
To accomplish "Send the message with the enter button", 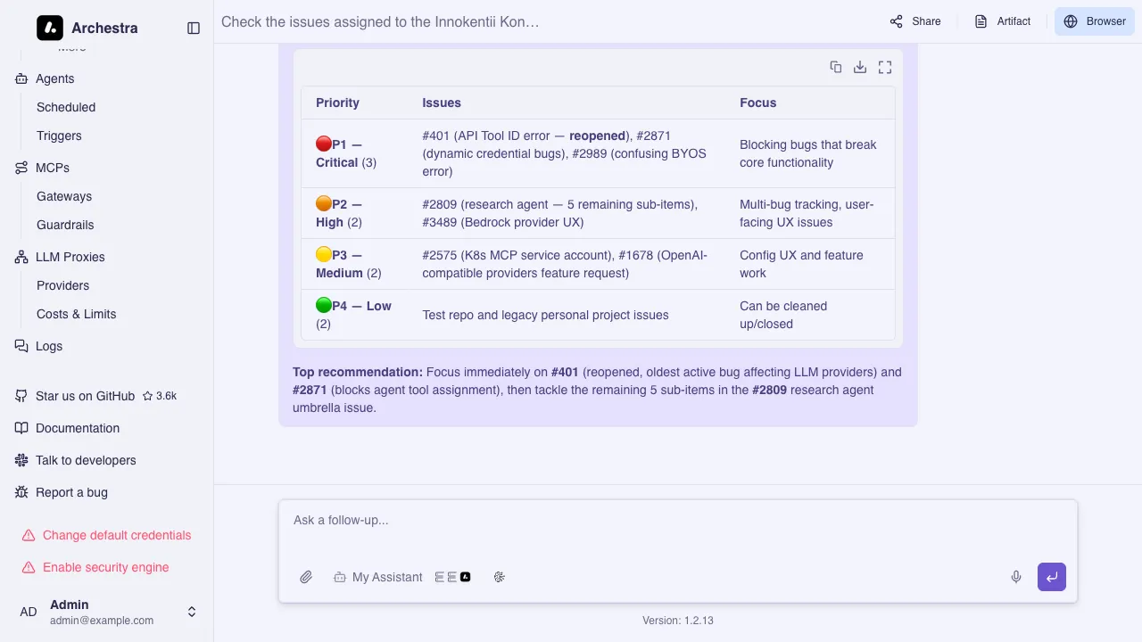I will point(1052,577).
